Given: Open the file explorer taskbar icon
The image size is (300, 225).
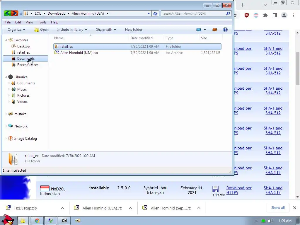Looking at the screenshot, I should tap(23, 221).
